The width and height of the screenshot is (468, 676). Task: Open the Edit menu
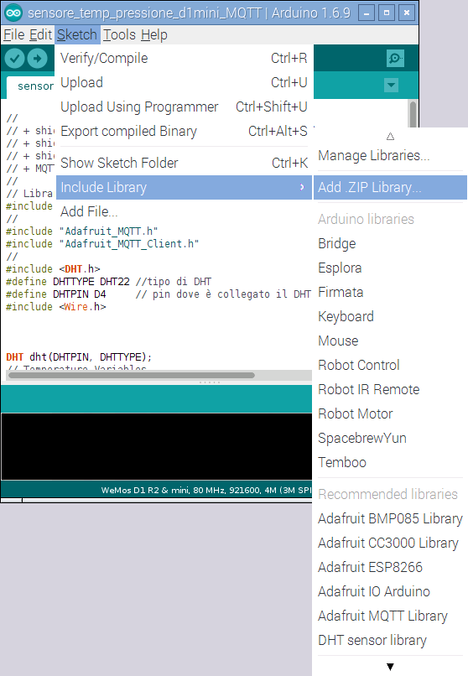pos(40,34)
